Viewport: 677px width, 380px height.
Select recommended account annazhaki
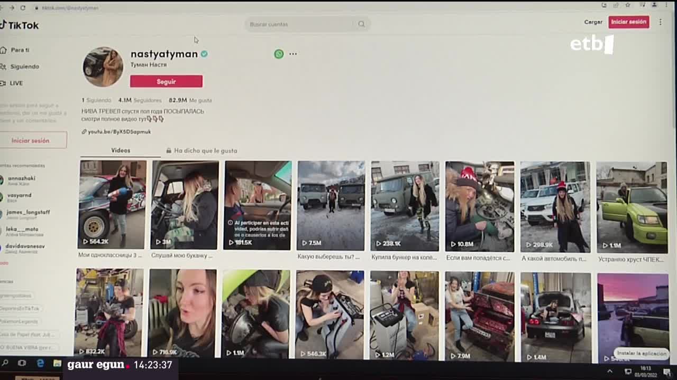pyautogui.click(x=21, y=178)
